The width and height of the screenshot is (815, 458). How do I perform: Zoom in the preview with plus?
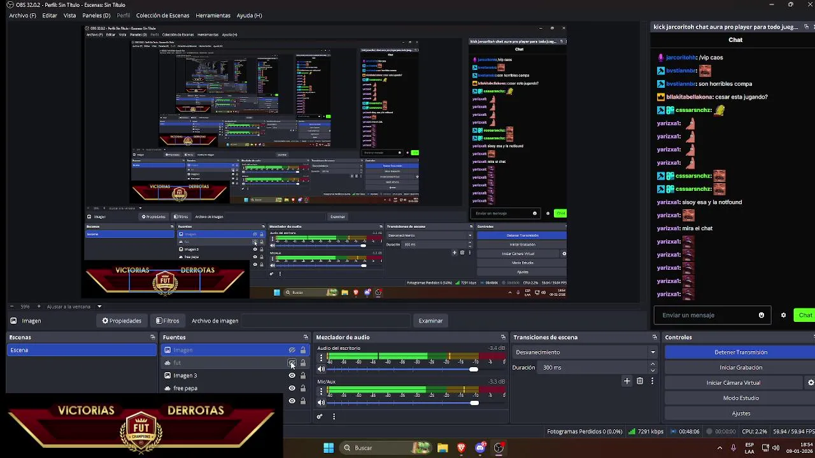[39, 307]
